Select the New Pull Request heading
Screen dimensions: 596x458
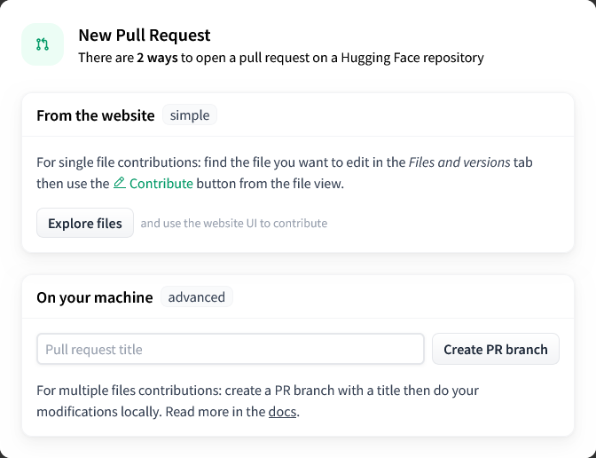[144, 35]
